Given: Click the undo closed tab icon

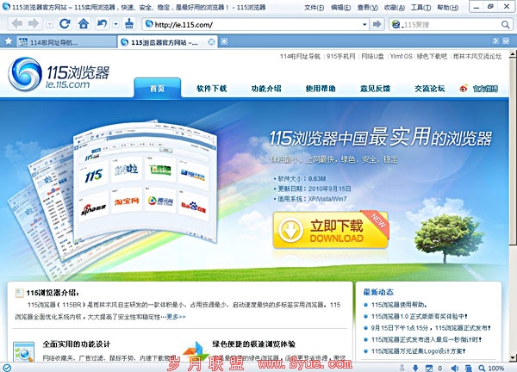Looking at the screenshot, I should 102,24.
